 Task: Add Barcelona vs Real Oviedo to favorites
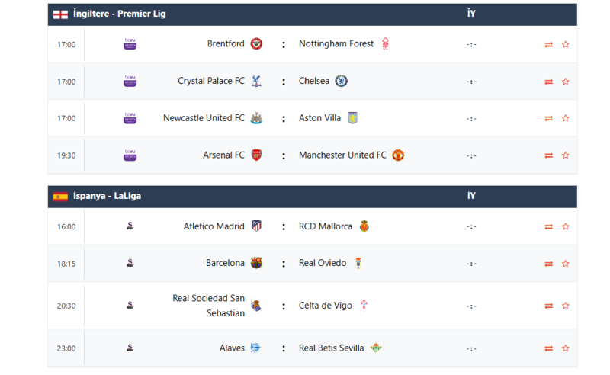[565, 264]
